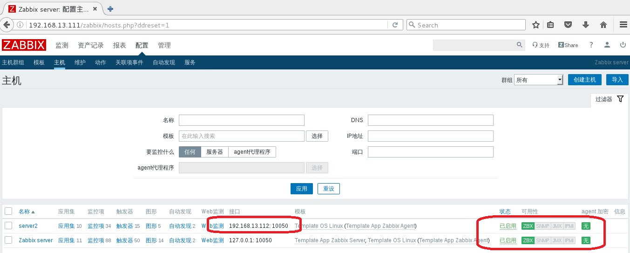Click the SNMP badge for server2
The height and width of the screenshot is (253, 630).
(x=542, y=226)
